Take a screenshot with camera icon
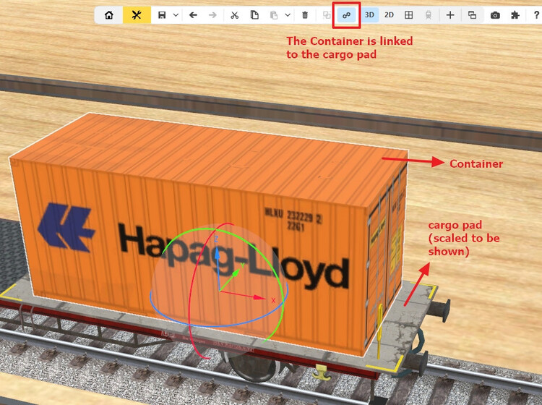This screenshot has width=542, height=405. pyautogui.click(x=495, y=15)
